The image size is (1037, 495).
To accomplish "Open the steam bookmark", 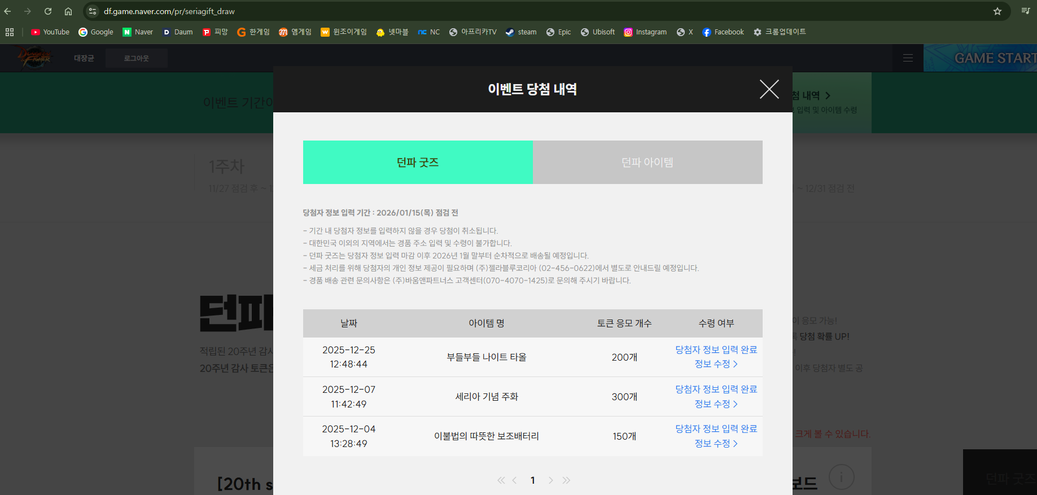I will tap(521, 32).
